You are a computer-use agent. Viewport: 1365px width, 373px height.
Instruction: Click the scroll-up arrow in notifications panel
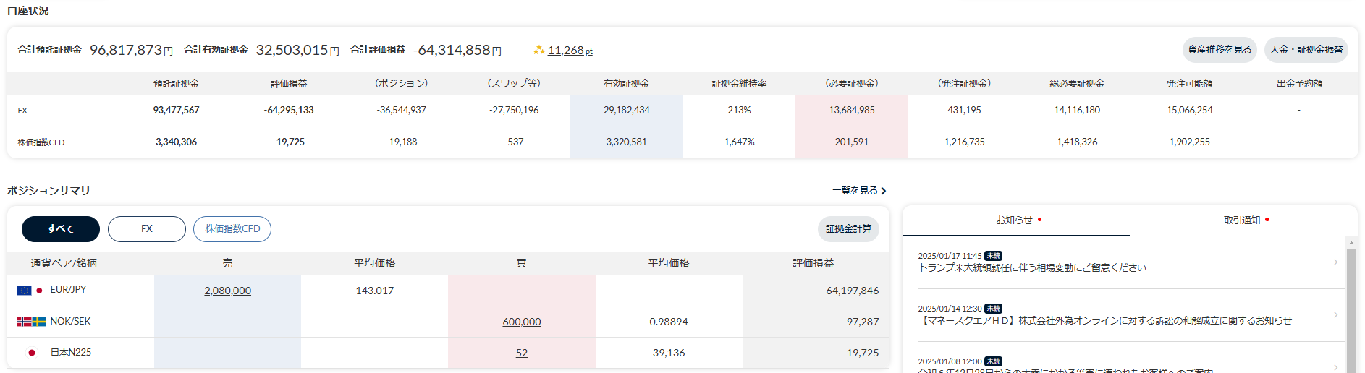1351,243
